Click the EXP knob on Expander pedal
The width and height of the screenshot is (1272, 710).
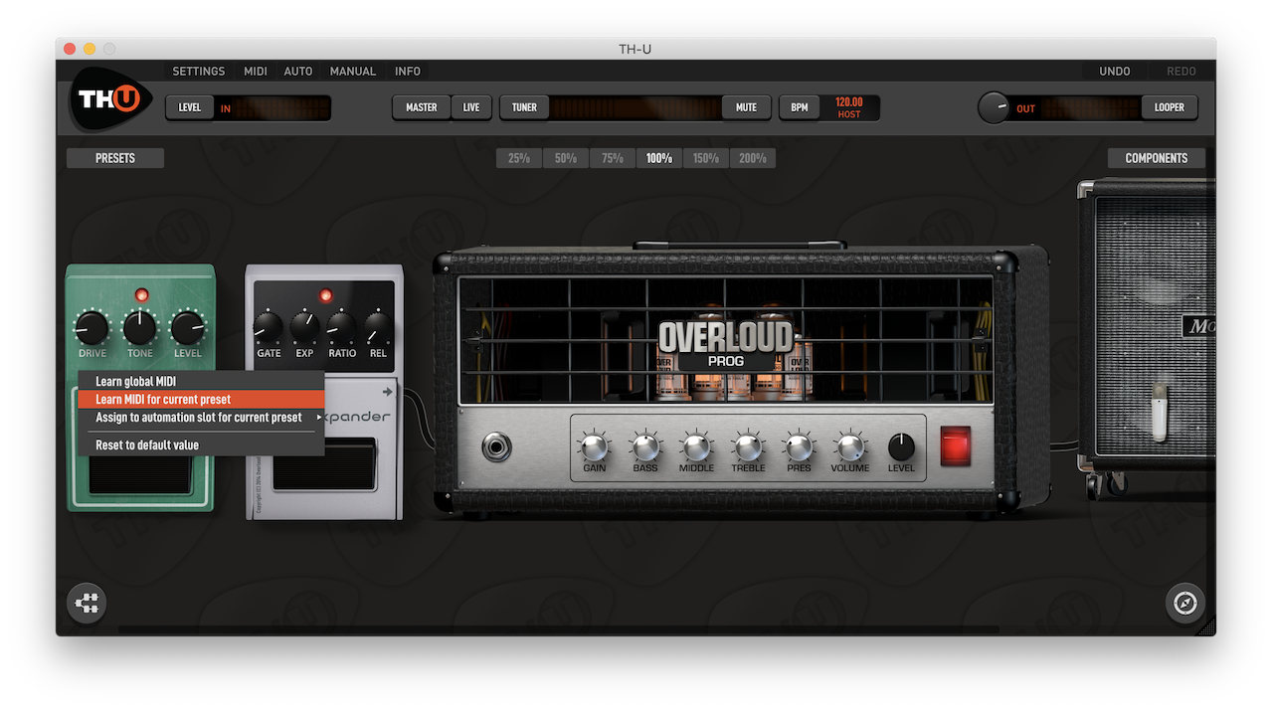point(304,327)
